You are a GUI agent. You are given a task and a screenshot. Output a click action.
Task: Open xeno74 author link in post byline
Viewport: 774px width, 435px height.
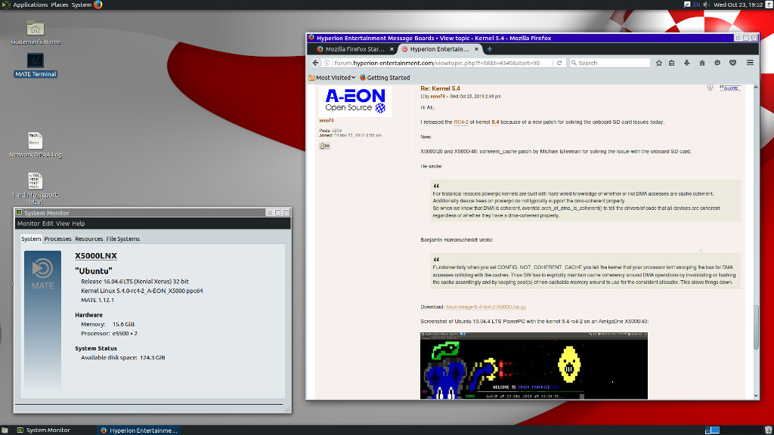pyautogui.click(x=438, y=97)
